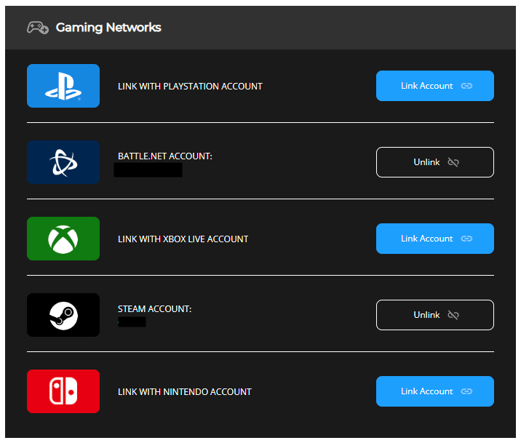Click 'LINK WITH PLAYSTATION ACCOUNT' text

tap(190, 87)
